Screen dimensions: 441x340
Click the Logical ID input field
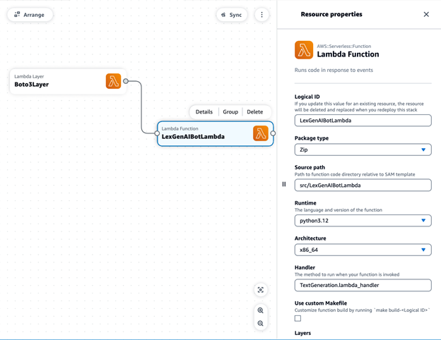pos(363,121)
